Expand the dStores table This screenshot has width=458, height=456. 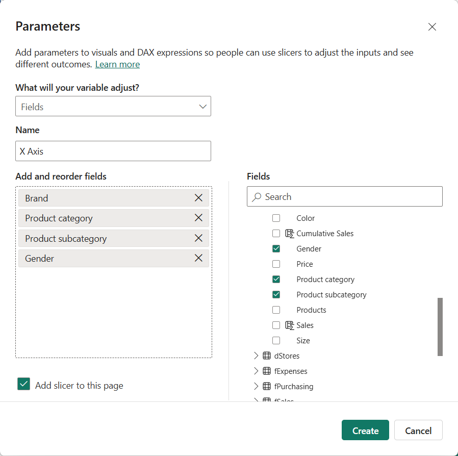point(256,356)
